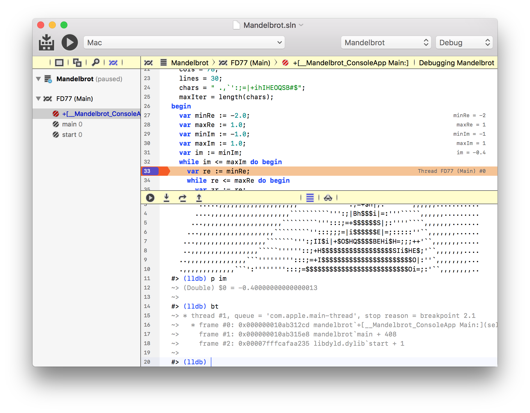The image size is (530, 413).
Task: Select the start 0 stack frame
Action: pyautogui.click(x=87, y=135)
